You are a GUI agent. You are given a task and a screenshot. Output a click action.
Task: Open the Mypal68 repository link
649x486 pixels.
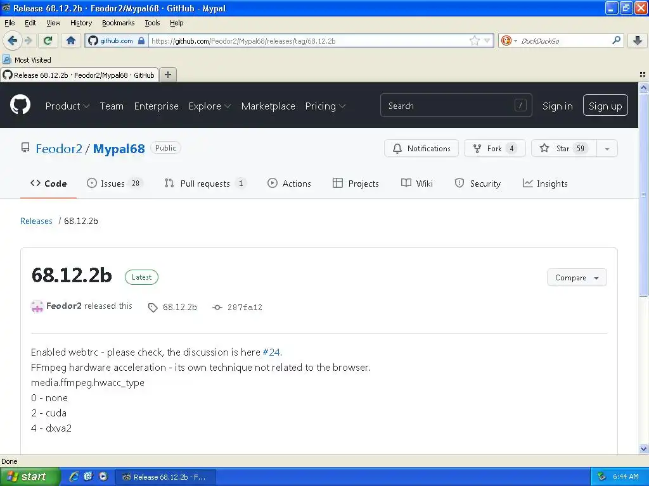point(119,149)
